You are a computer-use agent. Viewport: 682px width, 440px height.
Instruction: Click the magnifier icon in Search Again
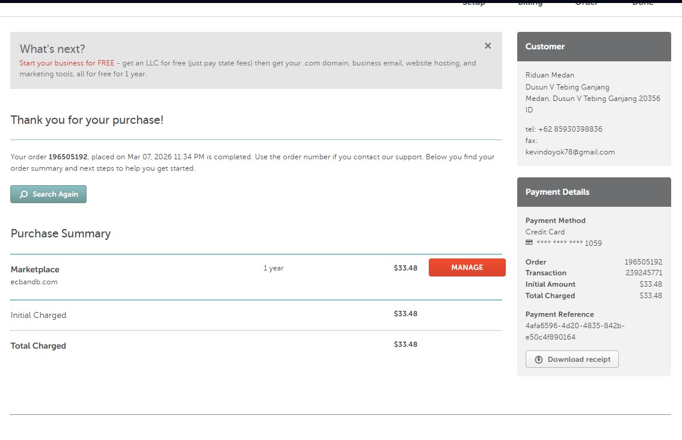coord(24,194)
